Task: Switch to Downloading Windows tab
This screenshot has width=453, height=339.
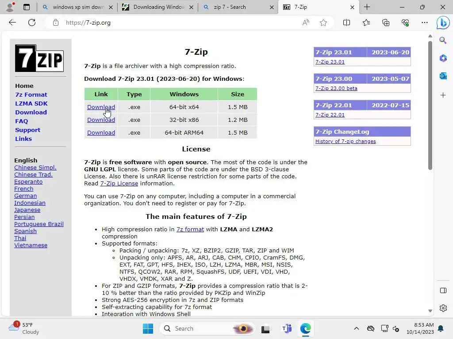Action: tap(158, 7)
